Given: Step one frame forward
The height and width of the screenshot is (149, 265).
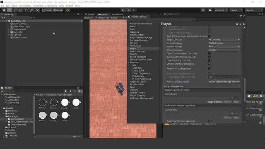Looking at the screenshot, I should click(x=134, y=10).
